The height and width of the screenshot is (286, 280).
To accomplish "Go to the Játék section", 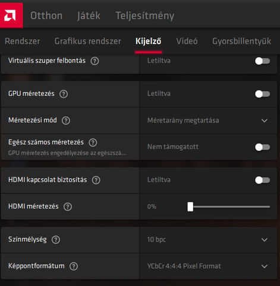I will point(89,15).
